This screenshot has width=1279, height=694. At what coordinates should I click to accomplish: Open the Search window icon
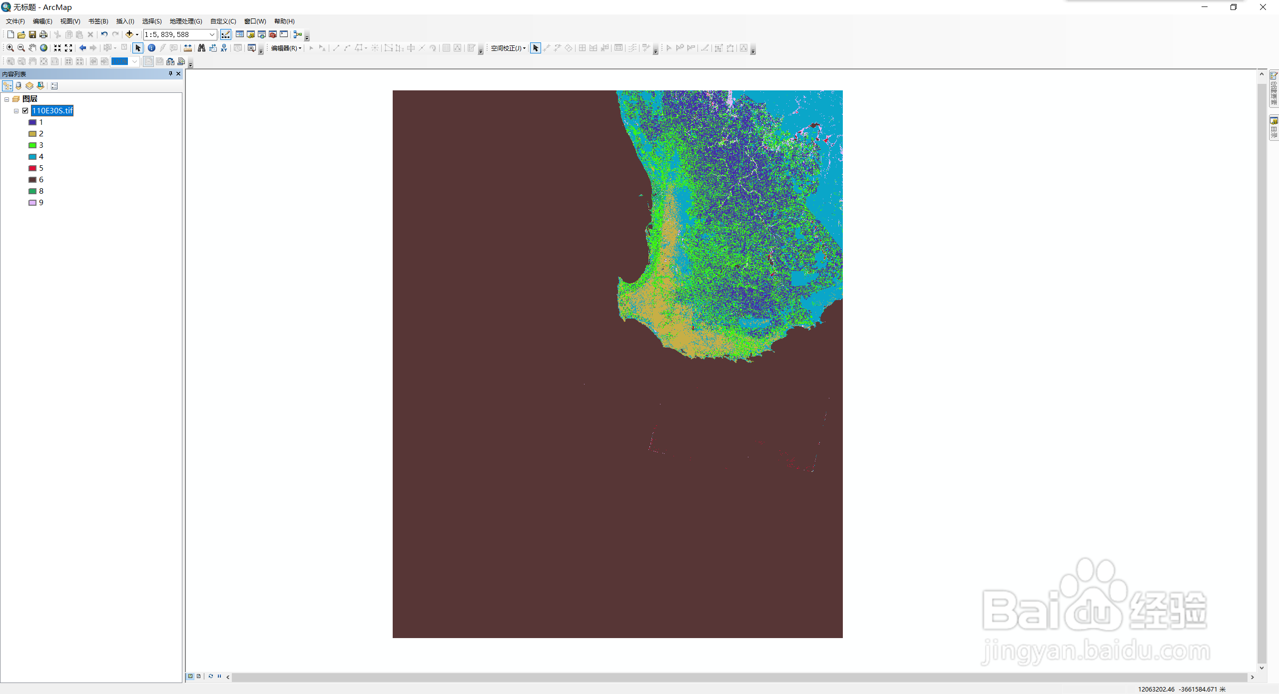tap(262, 34)
